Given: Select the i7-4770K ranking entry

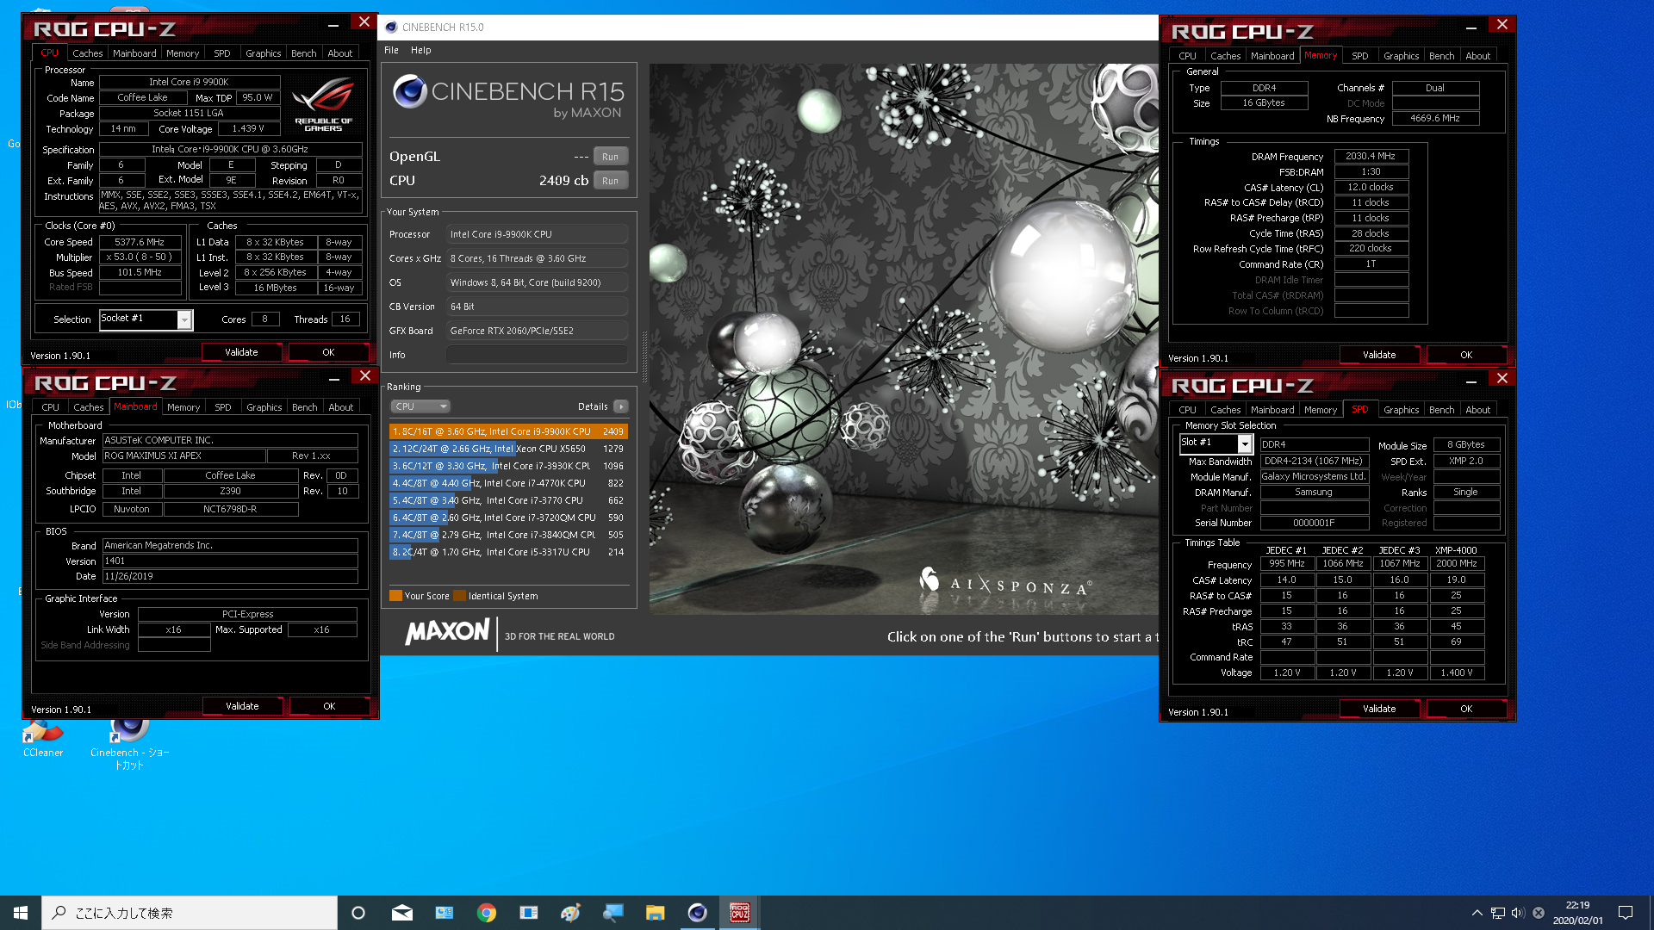Looking at the screenshot, I should coord(508,483).
